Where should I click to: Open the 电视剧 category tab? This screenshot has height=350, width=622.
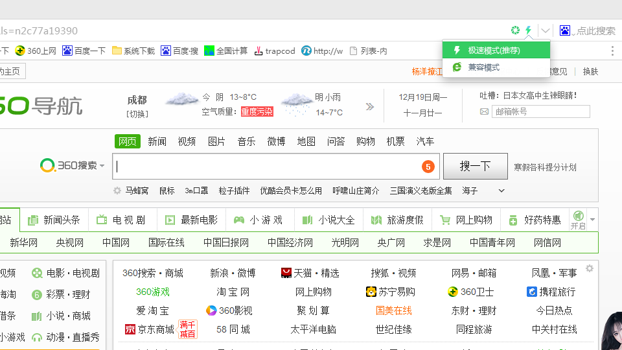pos(122,220)
